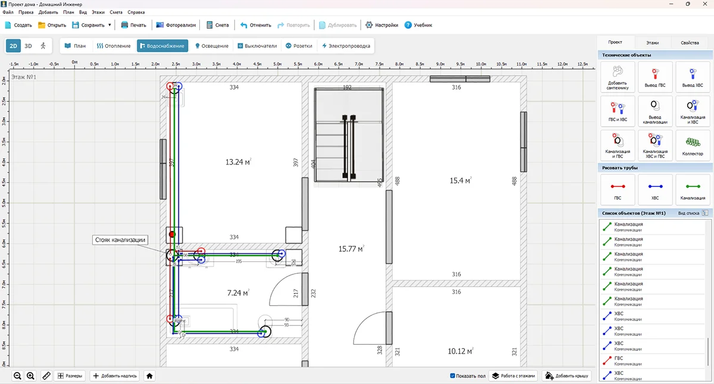
Task: Open the Вид списка view selector
Action: point(705,213)
